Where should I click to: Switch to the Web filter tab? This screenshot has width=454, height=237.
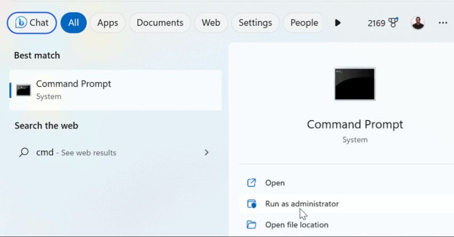coord(211,23)
